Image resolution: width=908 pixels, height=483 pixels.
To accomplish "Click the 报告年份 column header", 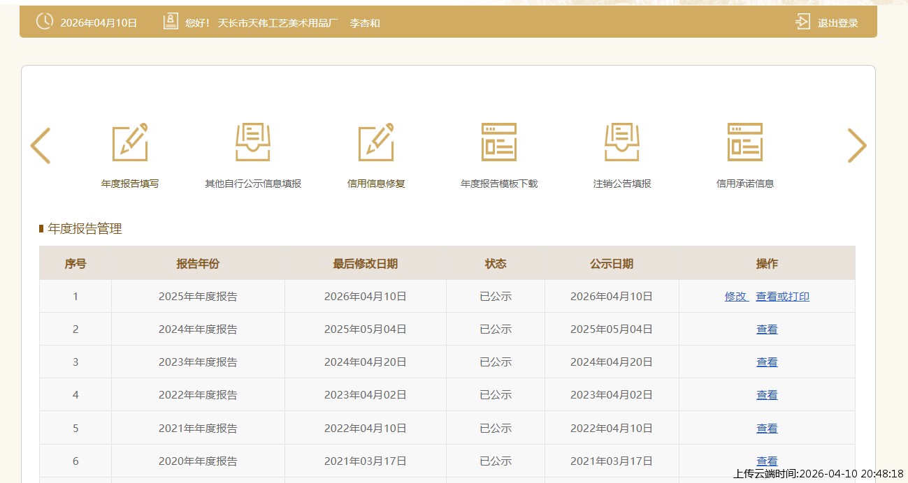I will [x=198, y=264].
